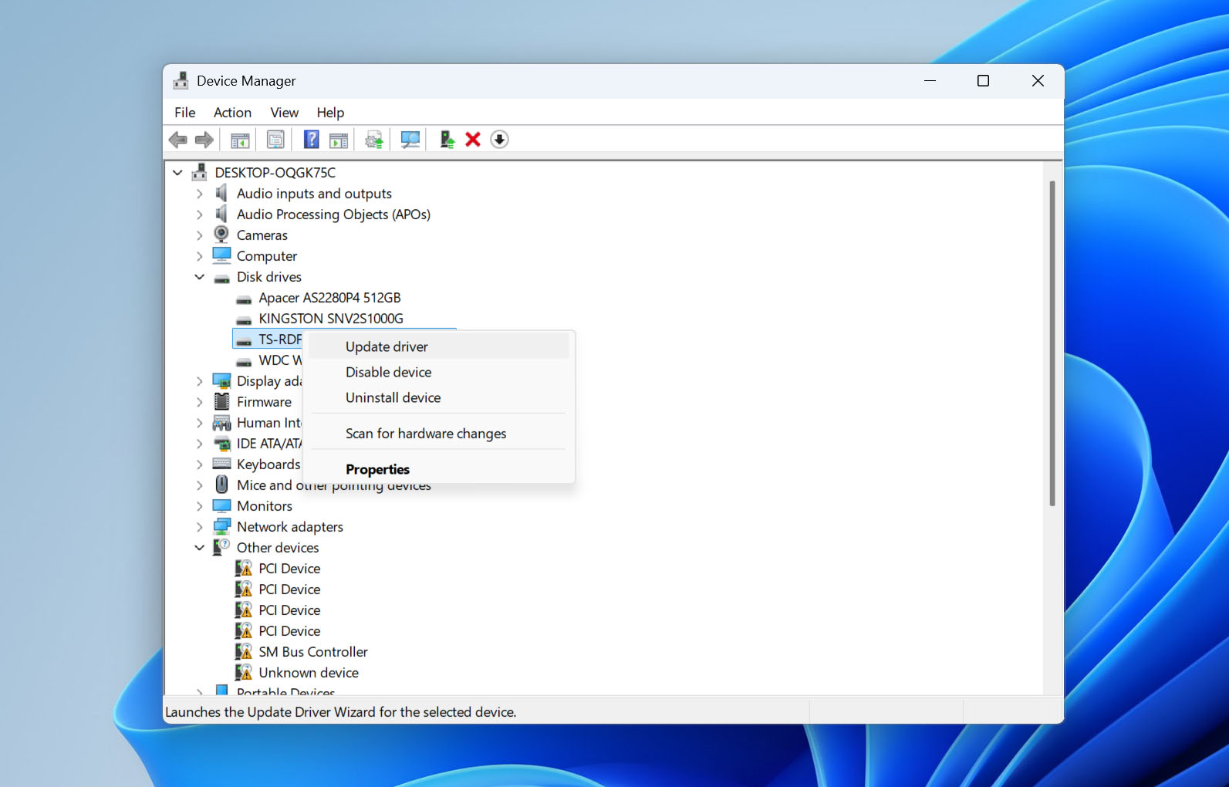Choose Disable device from context menu
The image size is (1229, 787).
(x=438, y=372)
